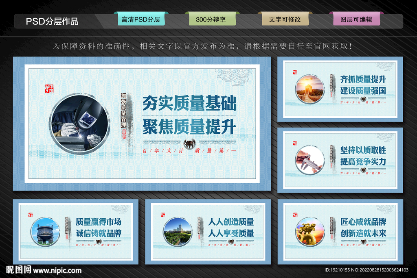417x278 pixels.
Task: Click the 300分辨率 green tag
Action: (212, 19)
